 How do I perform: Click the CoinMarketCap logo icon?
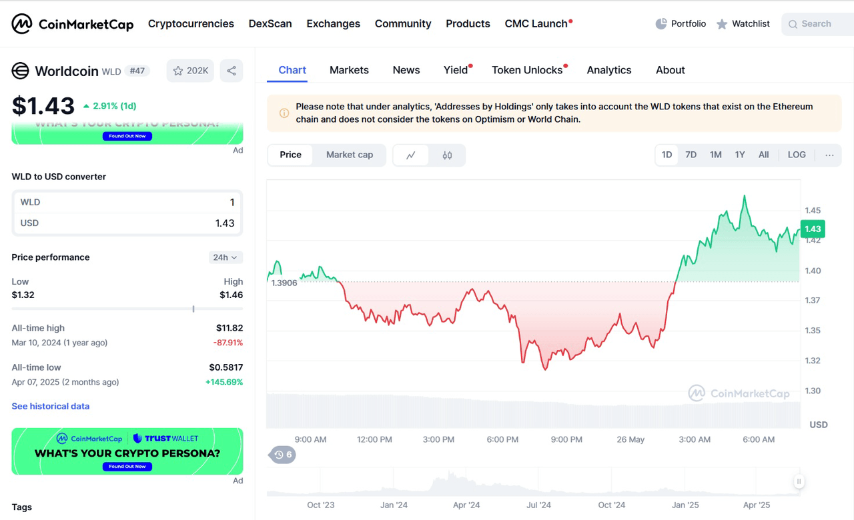click(22, 24)
